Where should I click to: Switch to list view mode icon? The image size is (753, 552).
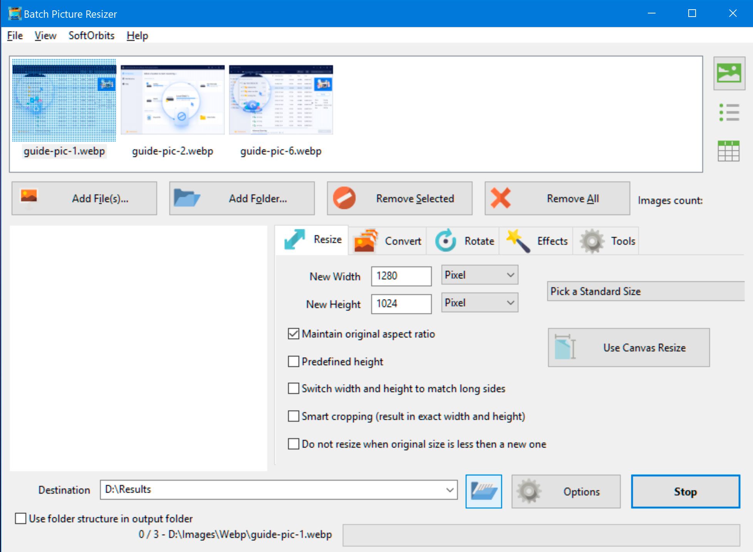729,113
